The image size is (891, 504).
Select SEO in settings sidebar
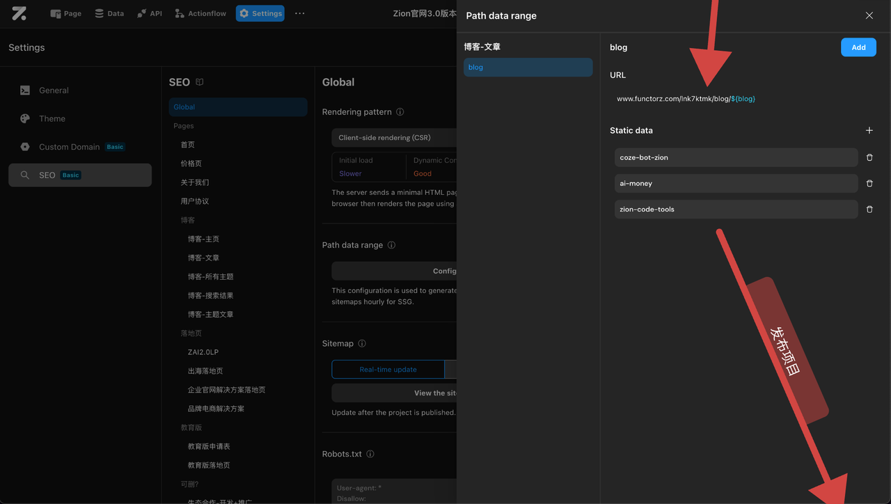pos(80,175)
